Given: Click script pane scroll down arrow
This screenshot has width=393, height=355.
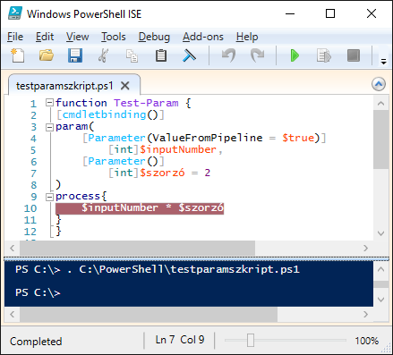Looking at the screenshot, I should coord(380,233).
